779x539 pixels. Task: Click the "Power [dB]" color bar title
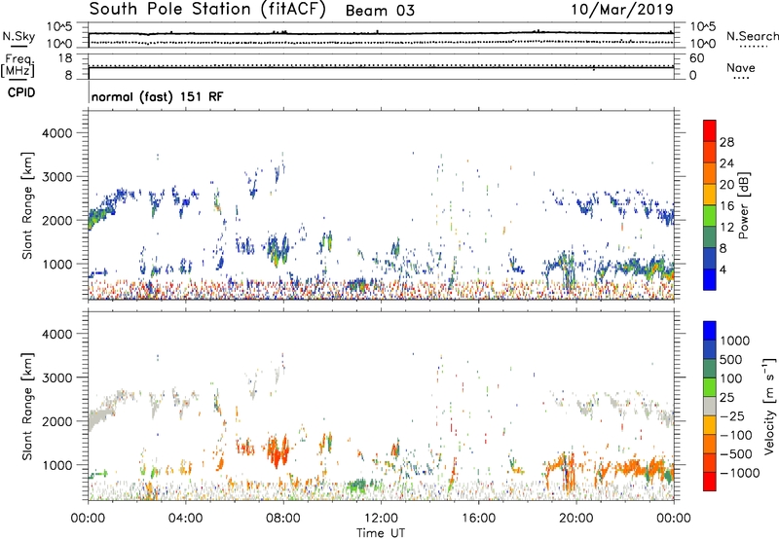pyautogui.click(x=744, y=205)
